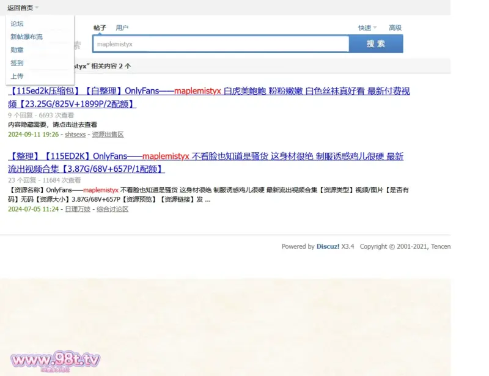The height and width of the screenshot is (376, 489).
Task: Open the 综合讨论区 forum link
Action: [112, 209]
